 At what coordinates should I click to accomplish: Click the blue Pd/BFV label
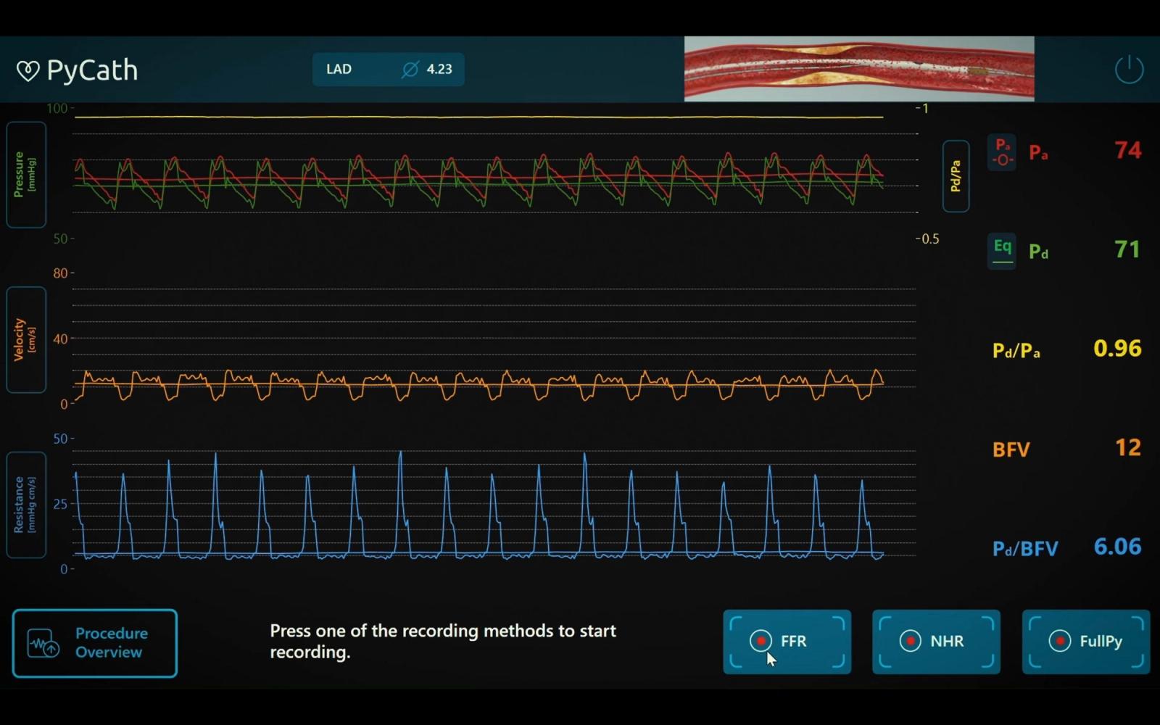(1025, 549)
